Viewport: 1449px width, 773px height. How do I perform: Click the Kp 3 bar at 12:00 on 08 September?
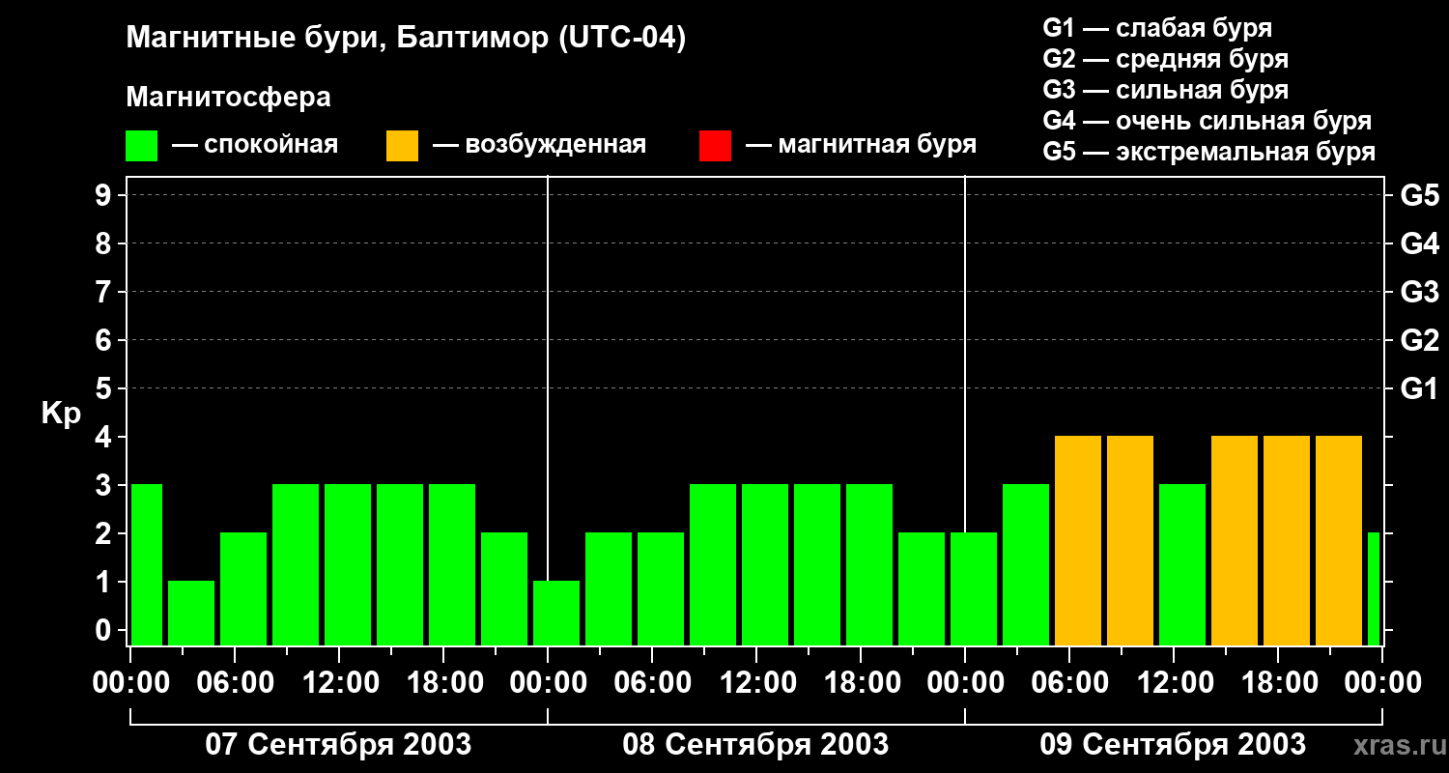(x=765, y=564)
